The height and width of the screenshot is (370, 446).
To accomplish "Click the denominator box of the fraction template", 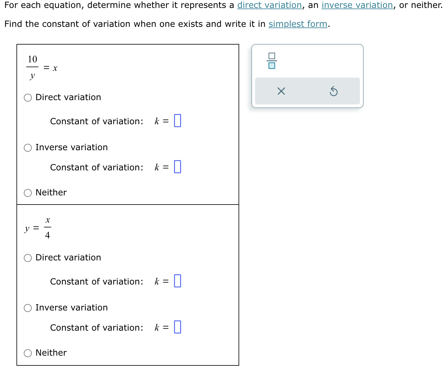I will 272,65.
